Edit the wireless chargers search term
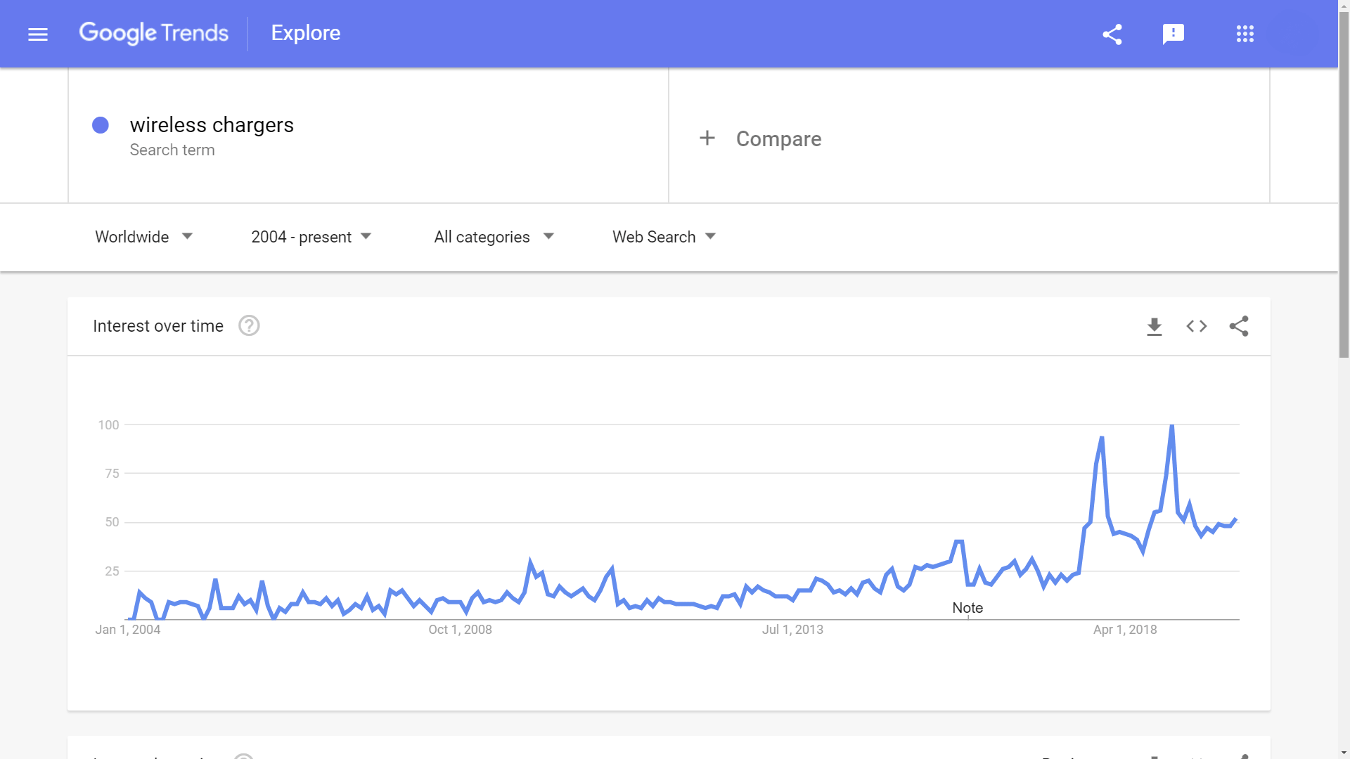Image resolution: width=1350 pixels, height=759 pixels. point(212,125)
